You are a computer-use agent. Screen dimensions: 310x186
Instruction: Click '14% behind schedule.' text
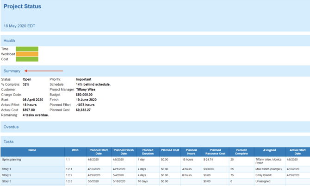pos(93,84)
